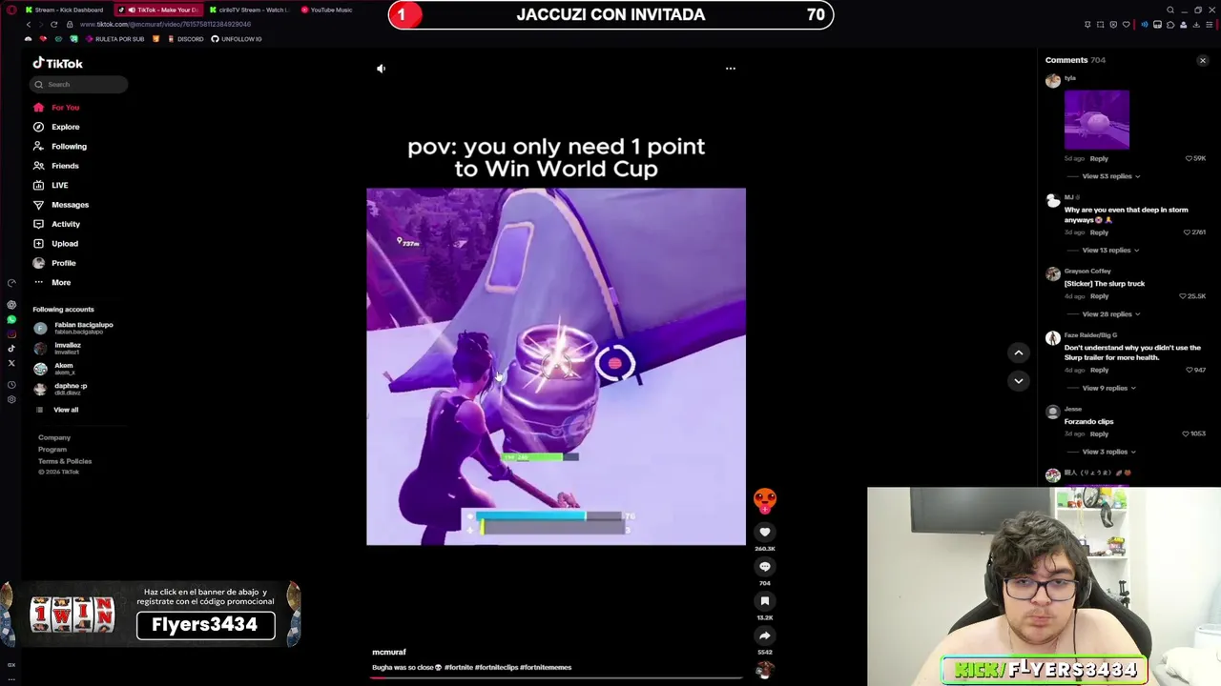Open Akem followed account

tap(54, 369)
